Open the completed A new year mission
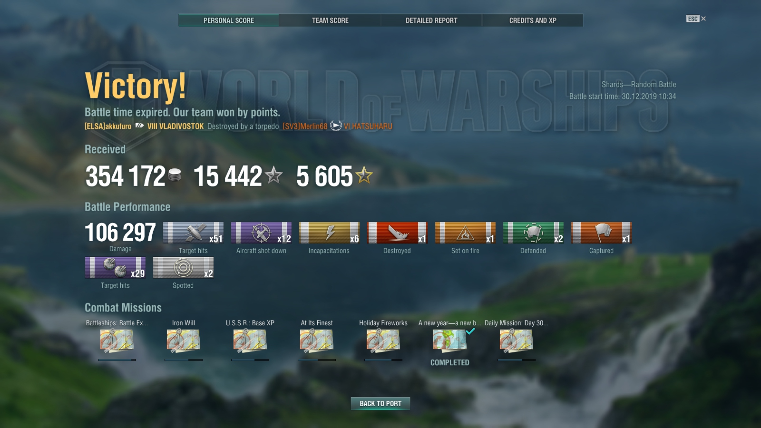 [450, 340]
